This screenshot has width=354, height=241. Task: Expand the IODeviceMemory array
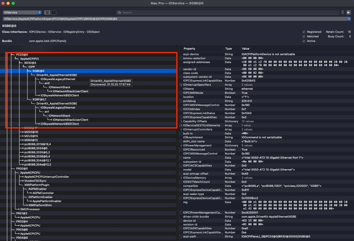tap(181, 178)
